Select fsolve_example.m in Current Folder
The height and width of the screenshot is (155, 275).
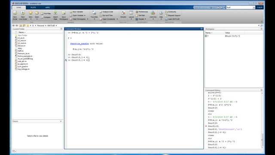(x=25, y=56)
